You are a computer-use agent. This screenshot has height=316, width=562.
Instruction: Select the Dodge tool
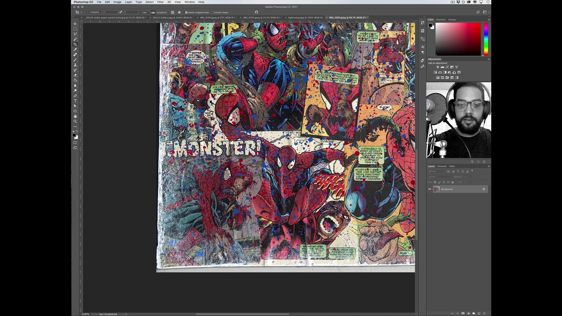click(75, 90)
